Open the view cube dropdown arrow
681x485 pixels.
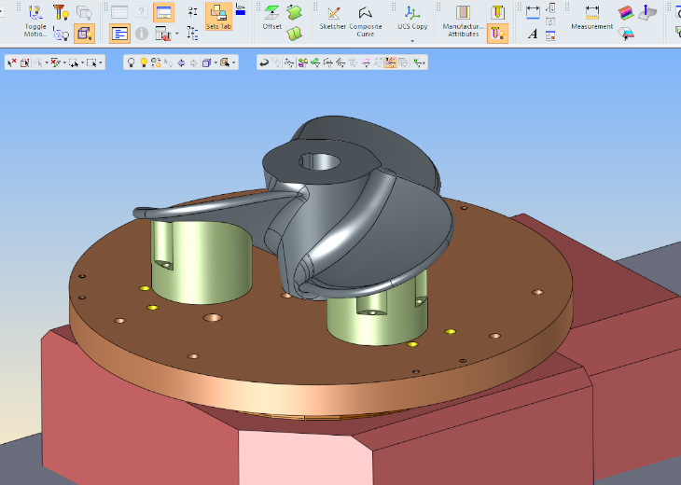click(x=215, y=62)
